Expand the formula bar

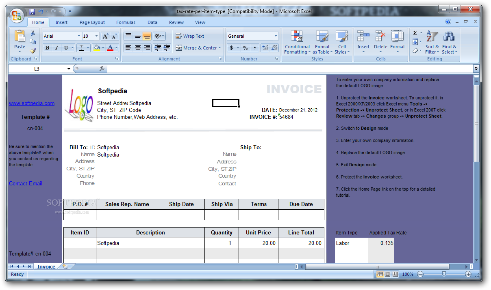tap(476, 69)
